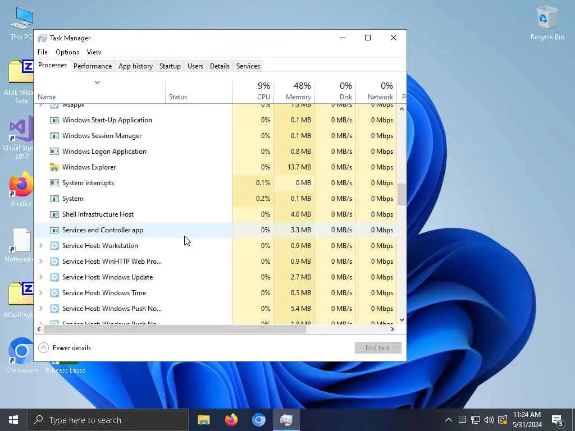Switch to the Services tab
This screenshot has height=431, width=575.
248,66
